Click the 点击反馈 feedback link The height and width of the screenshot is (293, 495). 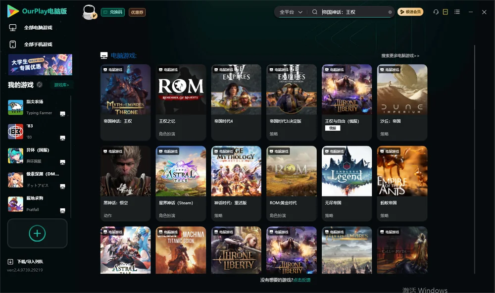click(x=302, y=280)
